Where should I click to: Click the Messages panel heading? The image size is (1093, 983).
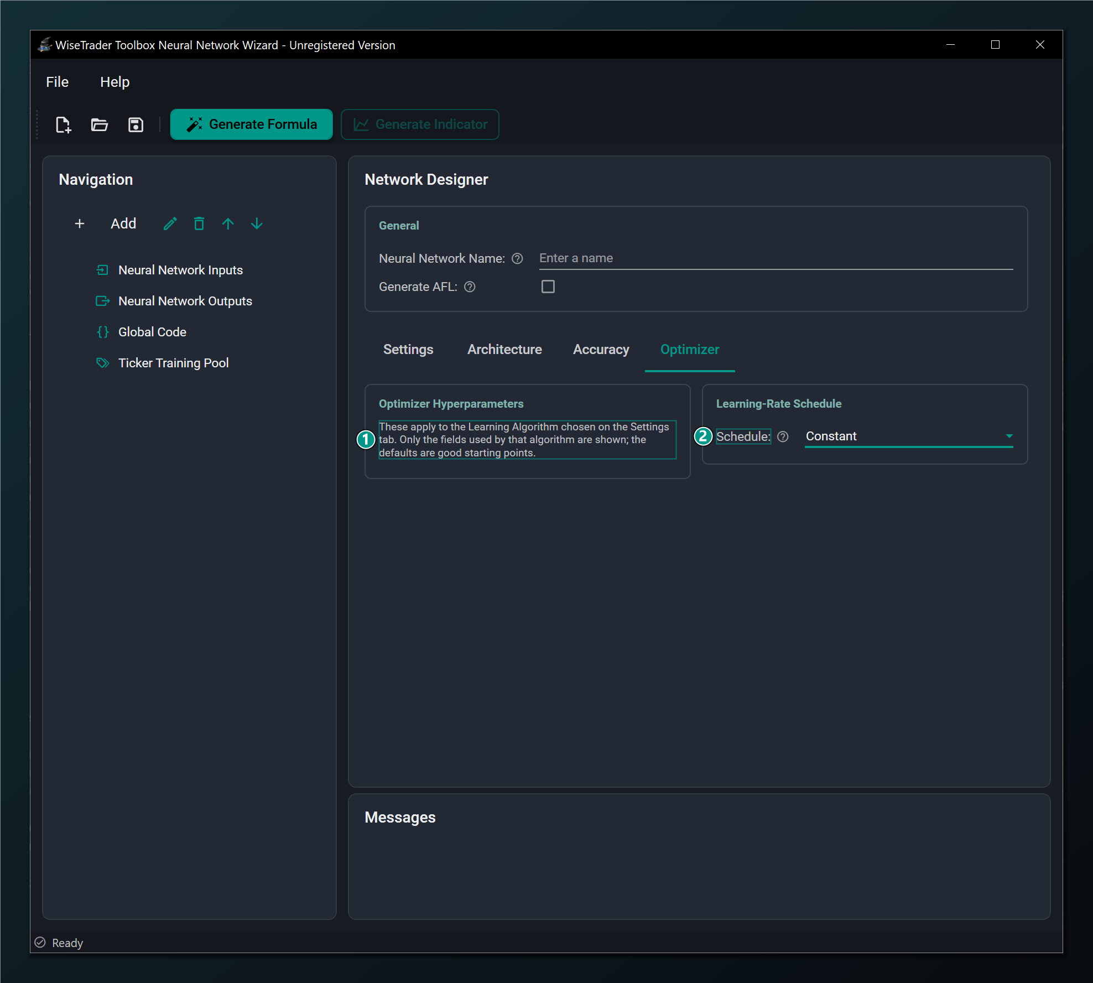400,818
